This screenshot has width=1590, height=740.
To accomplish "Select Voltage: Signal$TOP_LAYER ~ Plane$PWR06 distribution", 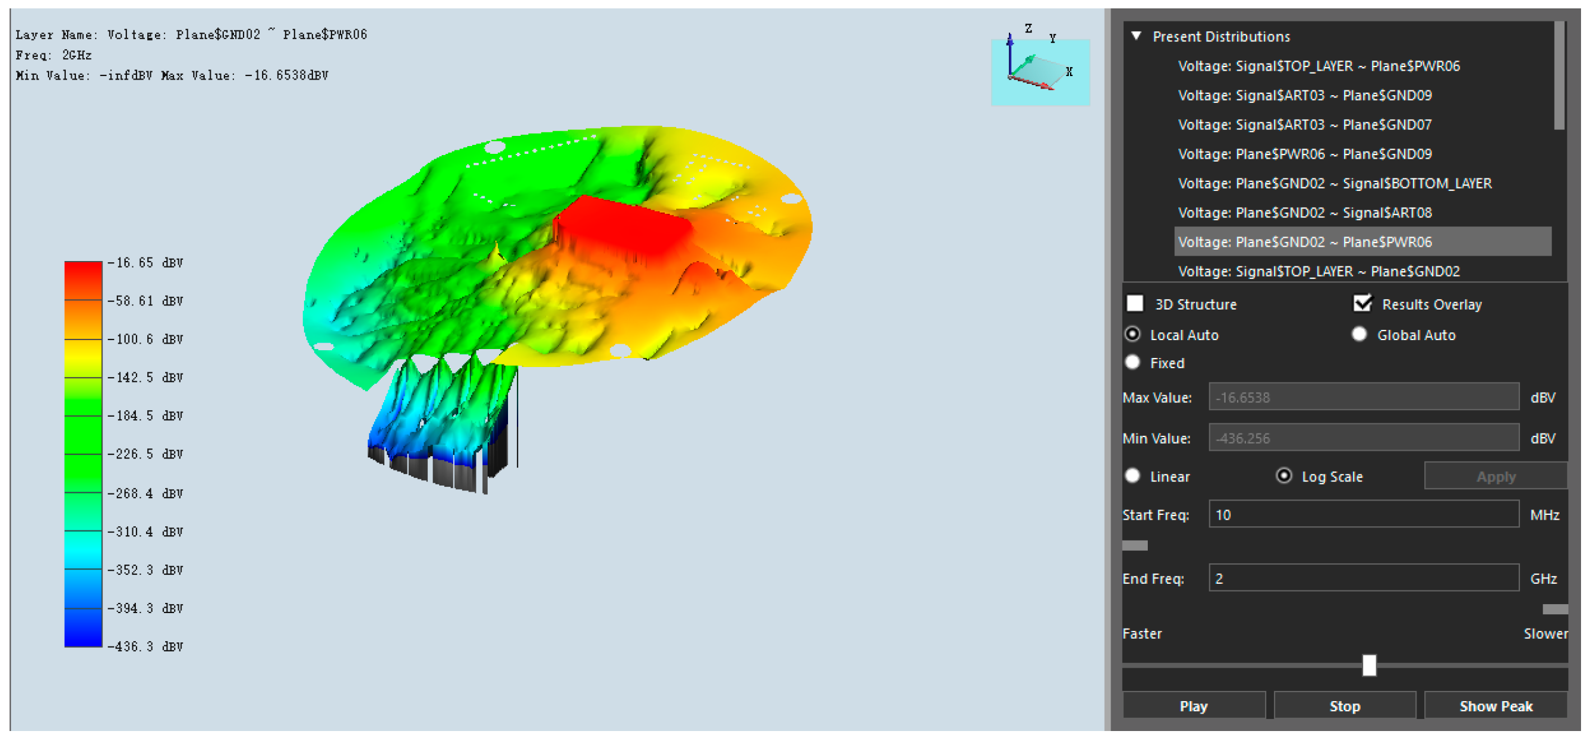I will click(x=1318, y=66).
